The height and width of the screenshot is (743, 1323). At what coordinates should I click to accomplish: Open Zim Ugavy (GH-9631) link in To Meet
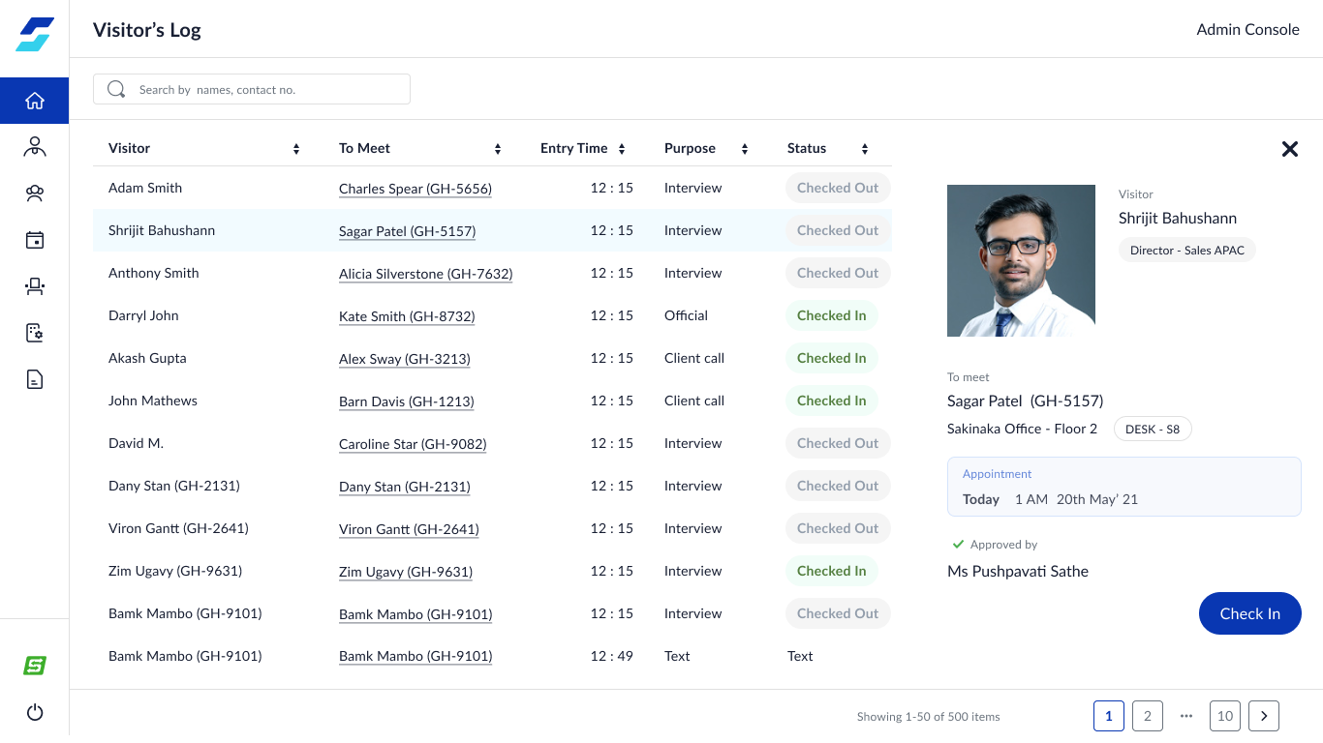[x=406, y=572]
